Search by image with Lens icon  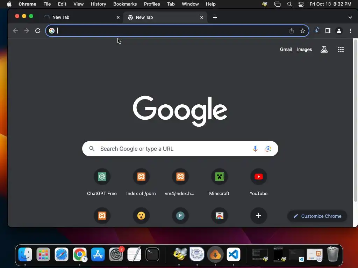[x=268, y=149]
